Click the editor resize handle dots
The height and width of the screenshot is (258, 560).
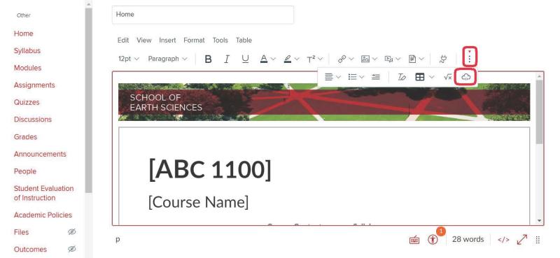tap(538, 240)
